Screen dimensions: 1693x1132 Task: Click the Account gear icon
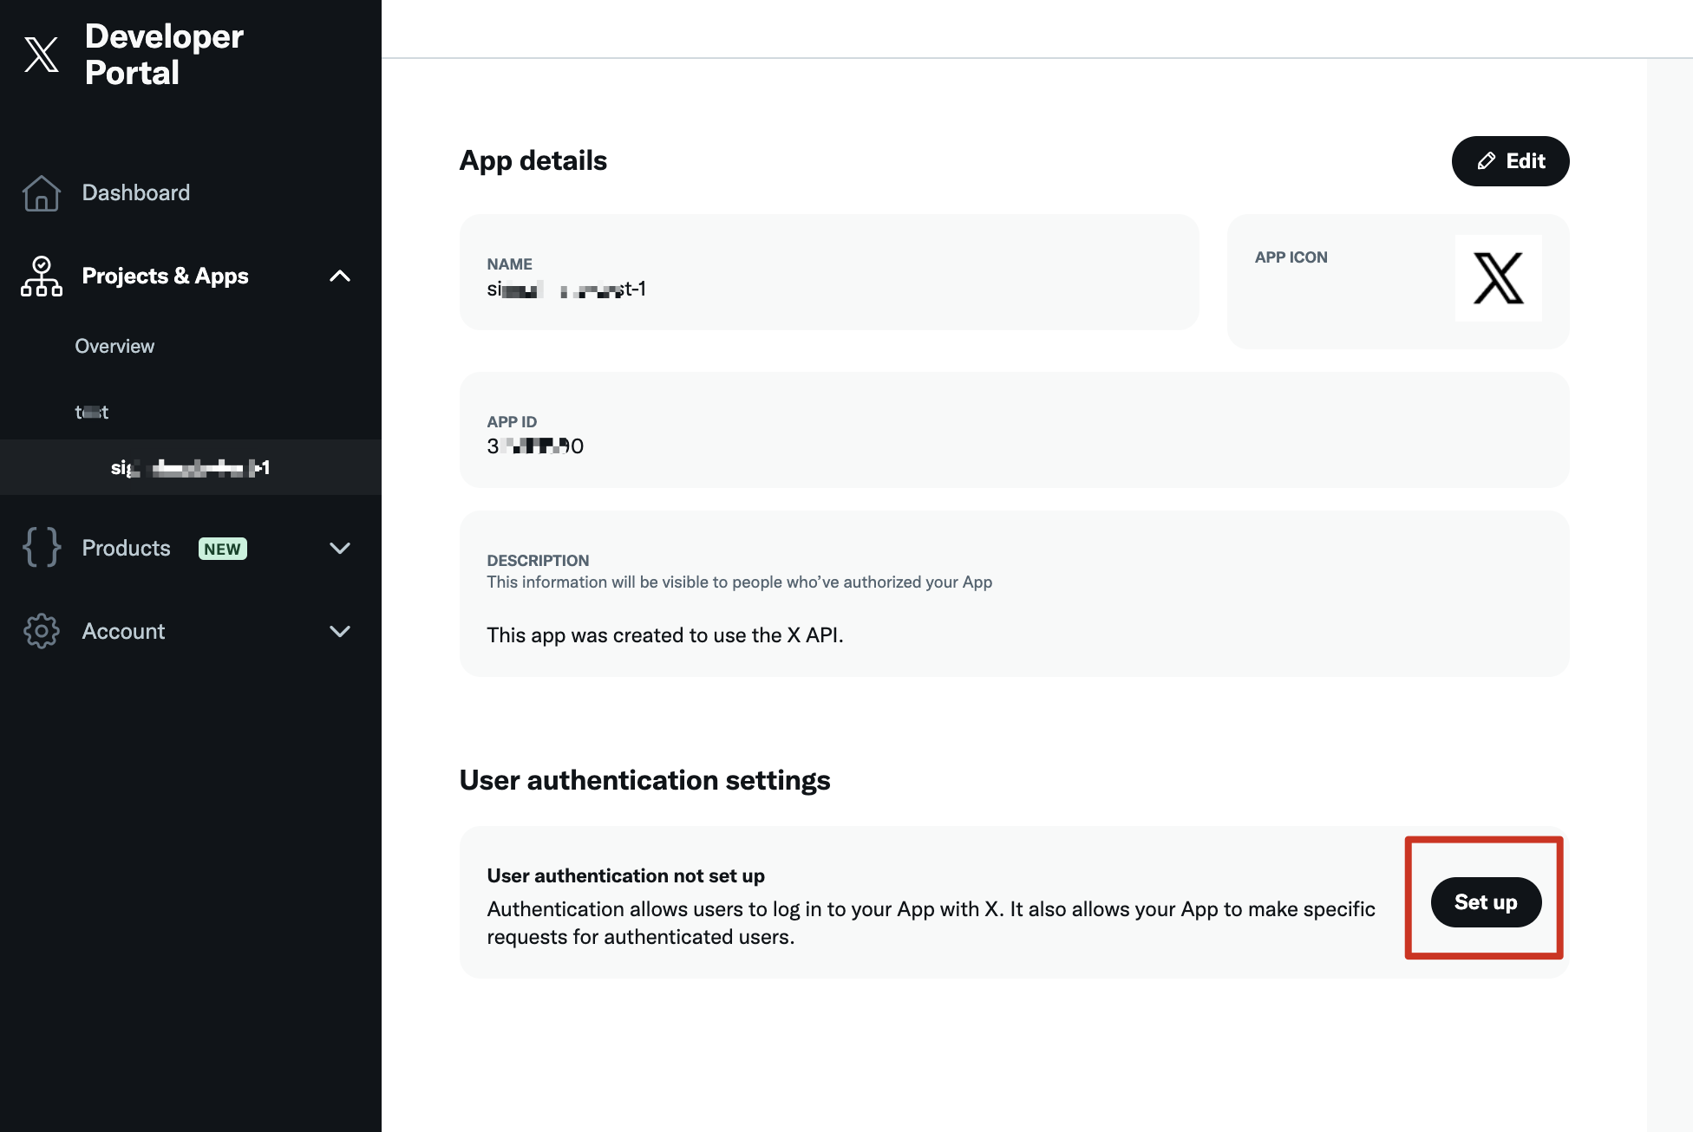click(x=41, y=631)
